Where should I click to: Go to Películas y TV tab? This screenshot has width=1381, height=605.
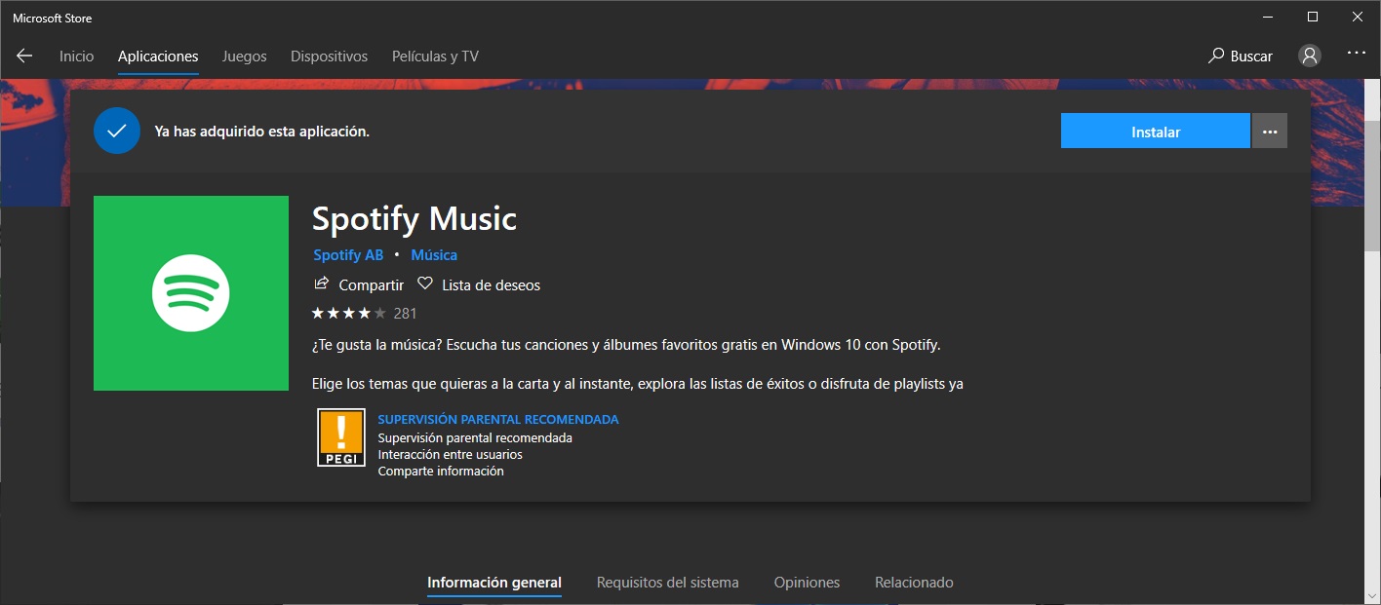(x=435, y=57)
